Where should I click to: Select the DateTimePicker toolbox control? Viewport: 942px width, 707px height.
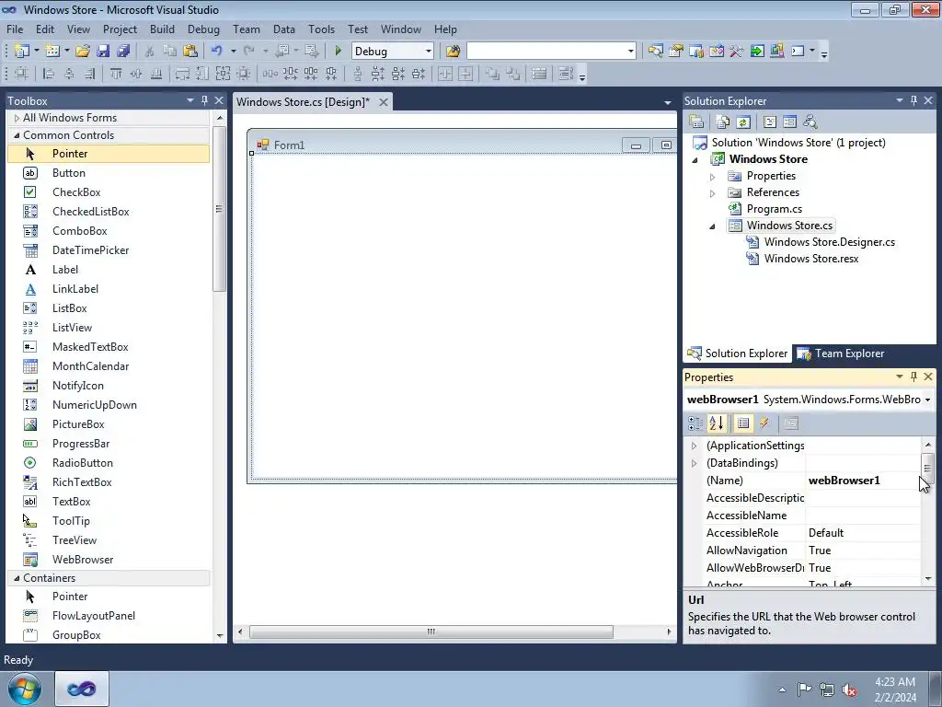[x=109, y=250]
